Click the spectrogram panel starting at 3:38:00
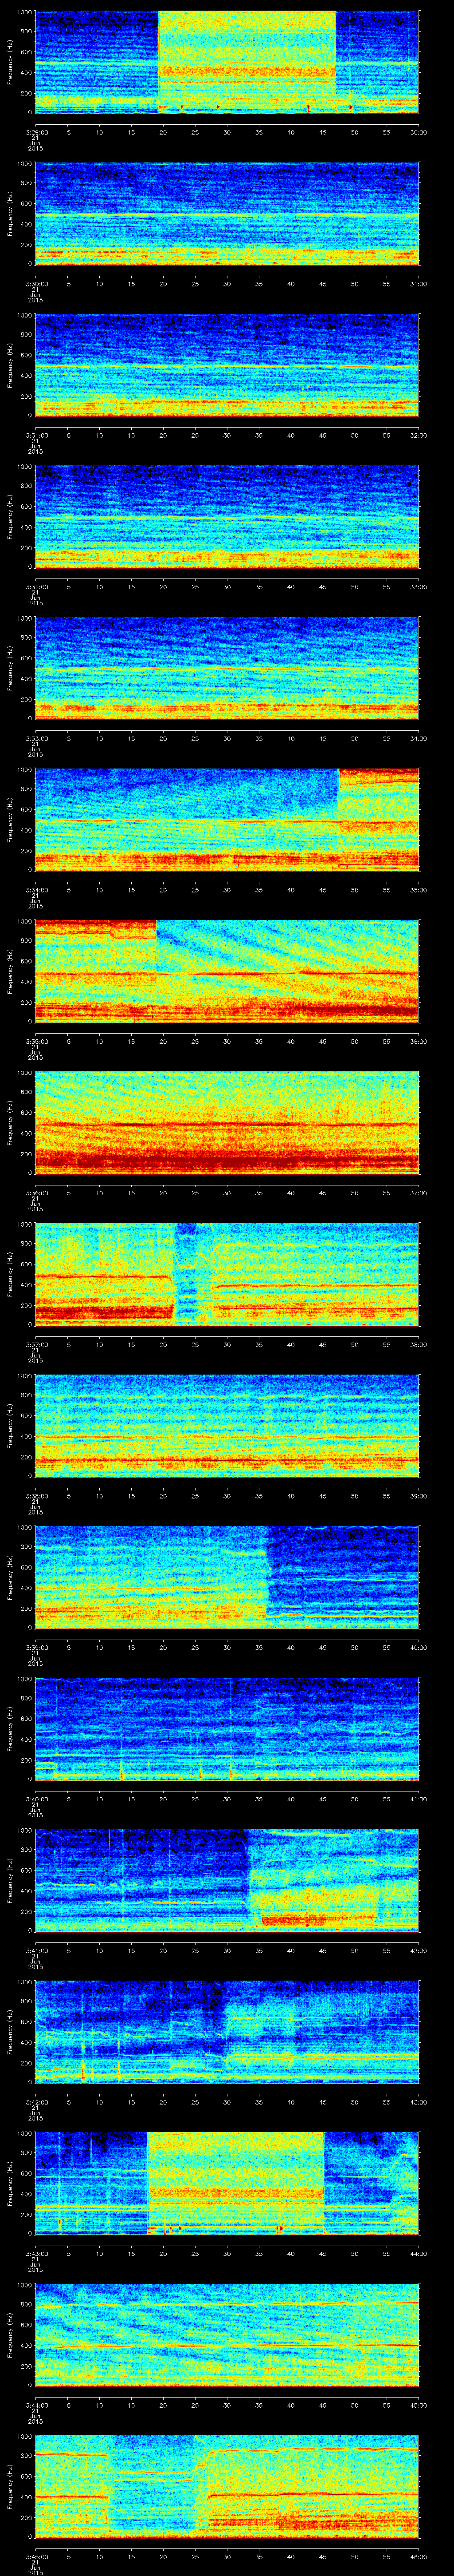Viewport: 454px width, 2576px height. tap(227, 1426)
